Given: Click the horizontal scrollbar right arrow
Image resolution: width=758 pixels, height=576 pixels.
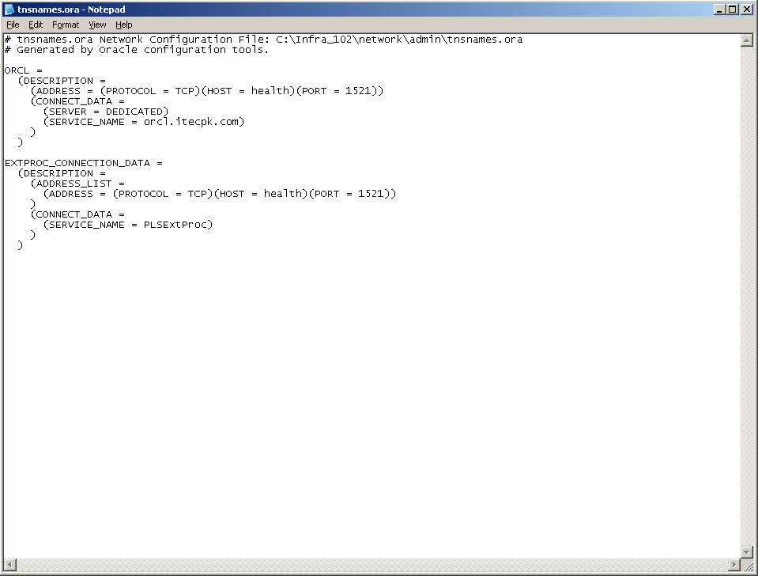Looking at the screenshot, I should (x=734, y=564).
